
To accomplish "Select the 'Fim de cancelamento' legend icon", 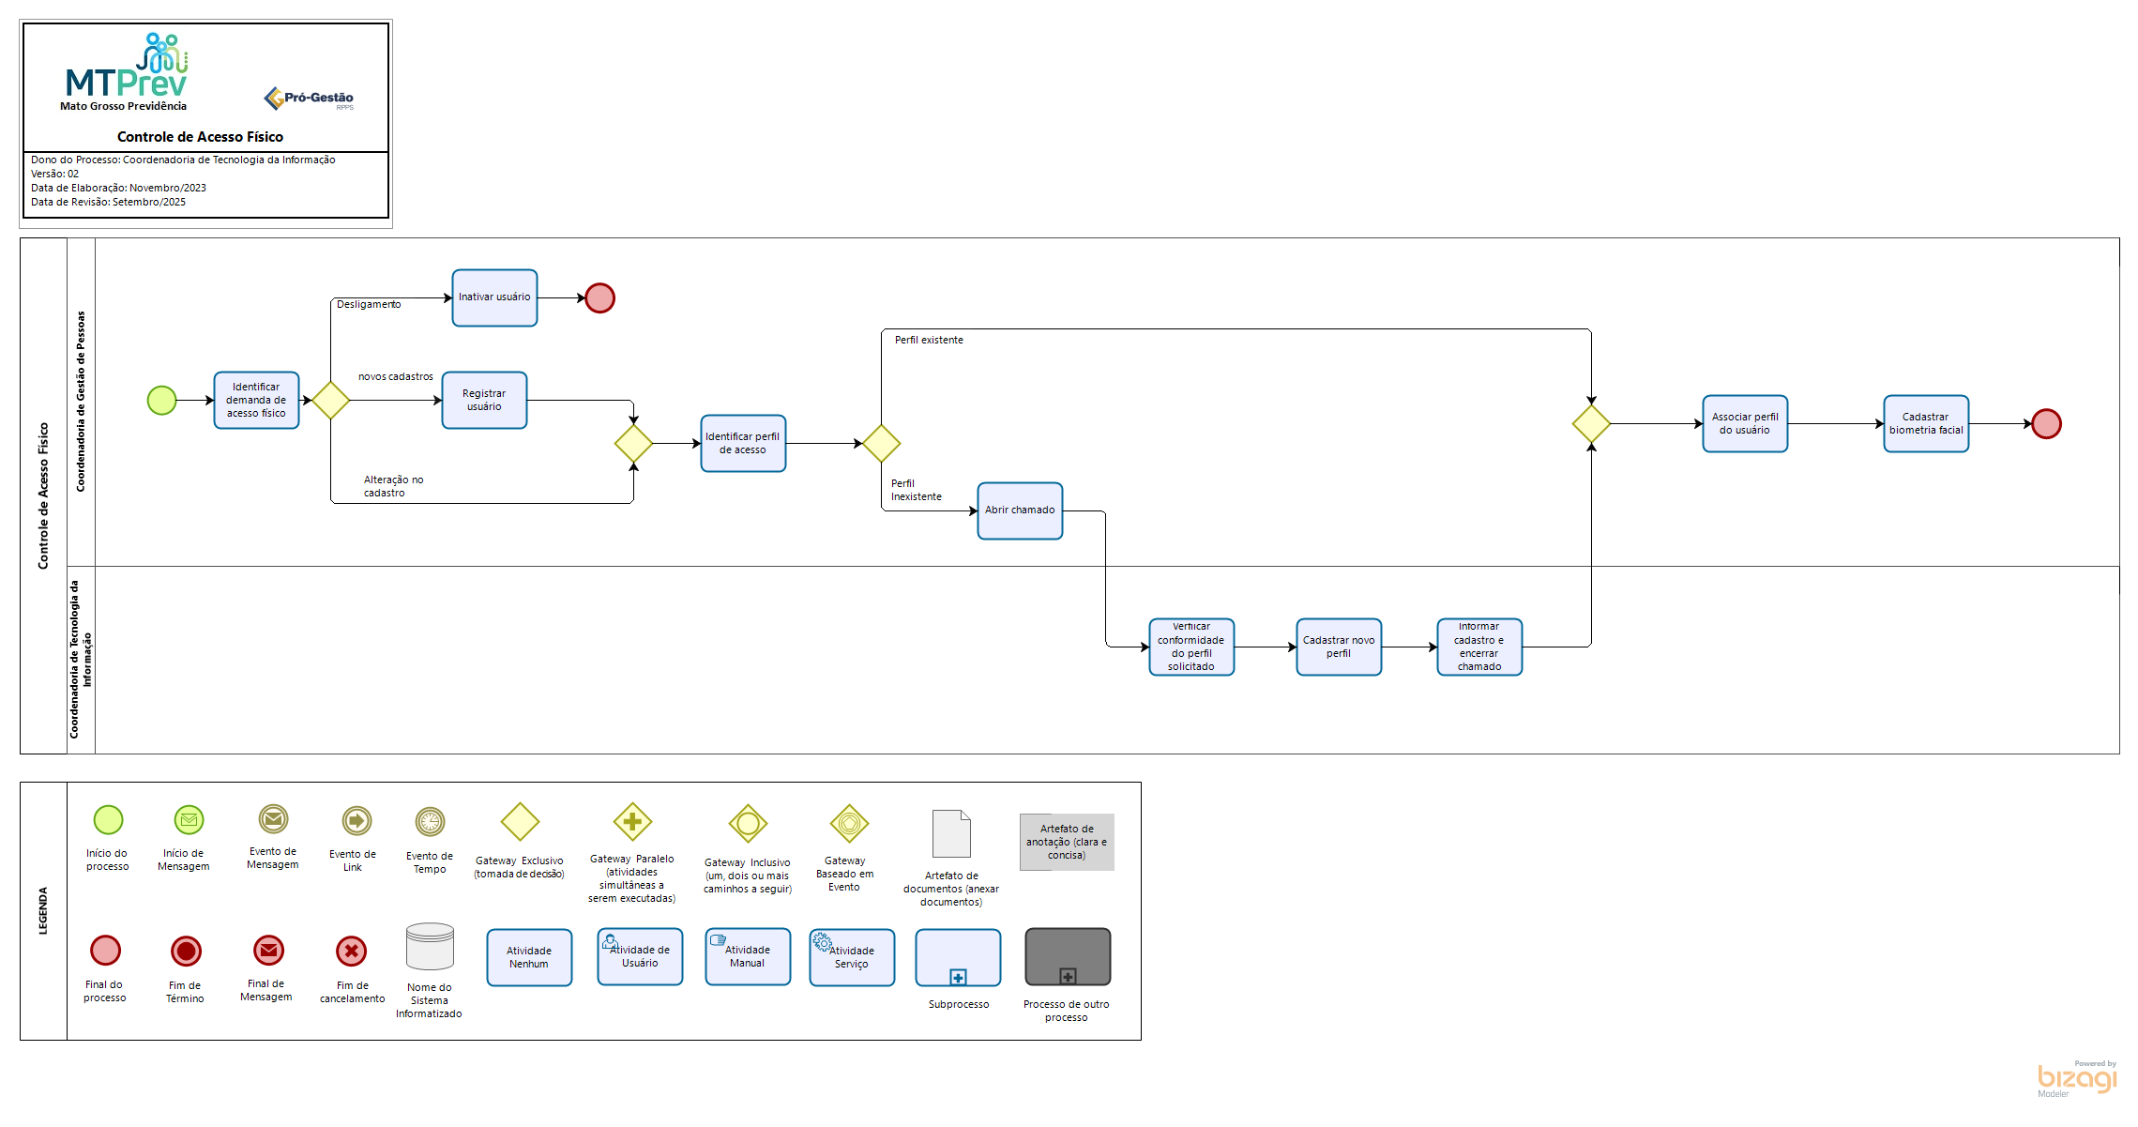I will coord(352,952).
